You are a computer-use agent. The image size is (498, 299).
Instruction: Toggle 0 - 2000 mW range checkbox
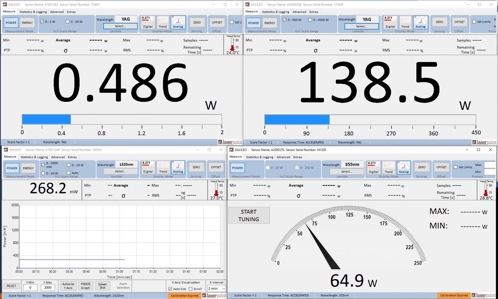tap(43, 165)
